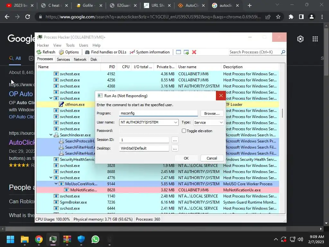Open Windows Start menu
Screen dimensions: 329x247
point(10,239)
